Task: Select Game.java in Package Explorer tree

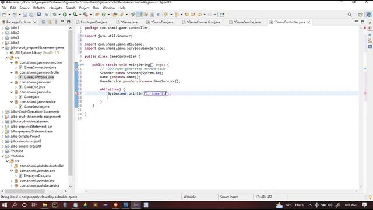Action: coord(31,97)
